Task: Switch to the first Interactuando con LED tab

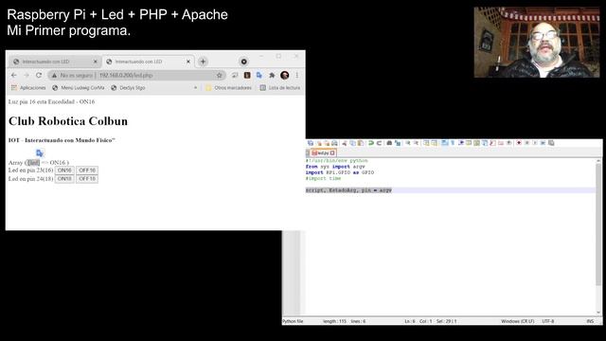Action: (55, 62)
